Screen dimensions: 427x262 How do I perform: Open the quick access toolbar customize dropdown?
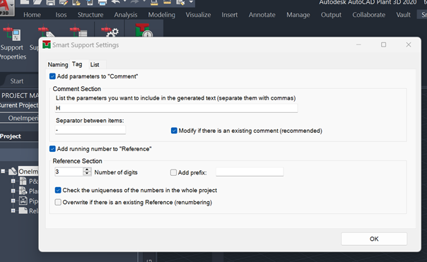coord(191,2)
